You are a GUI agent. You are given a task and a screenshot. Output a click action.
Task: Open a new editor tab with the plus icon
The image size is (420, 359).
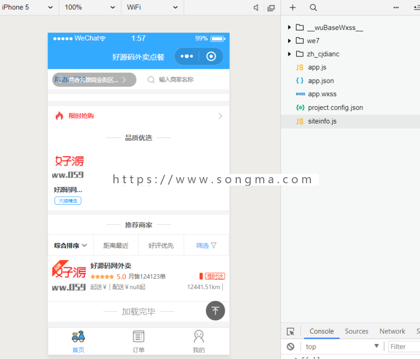[292, 7]
